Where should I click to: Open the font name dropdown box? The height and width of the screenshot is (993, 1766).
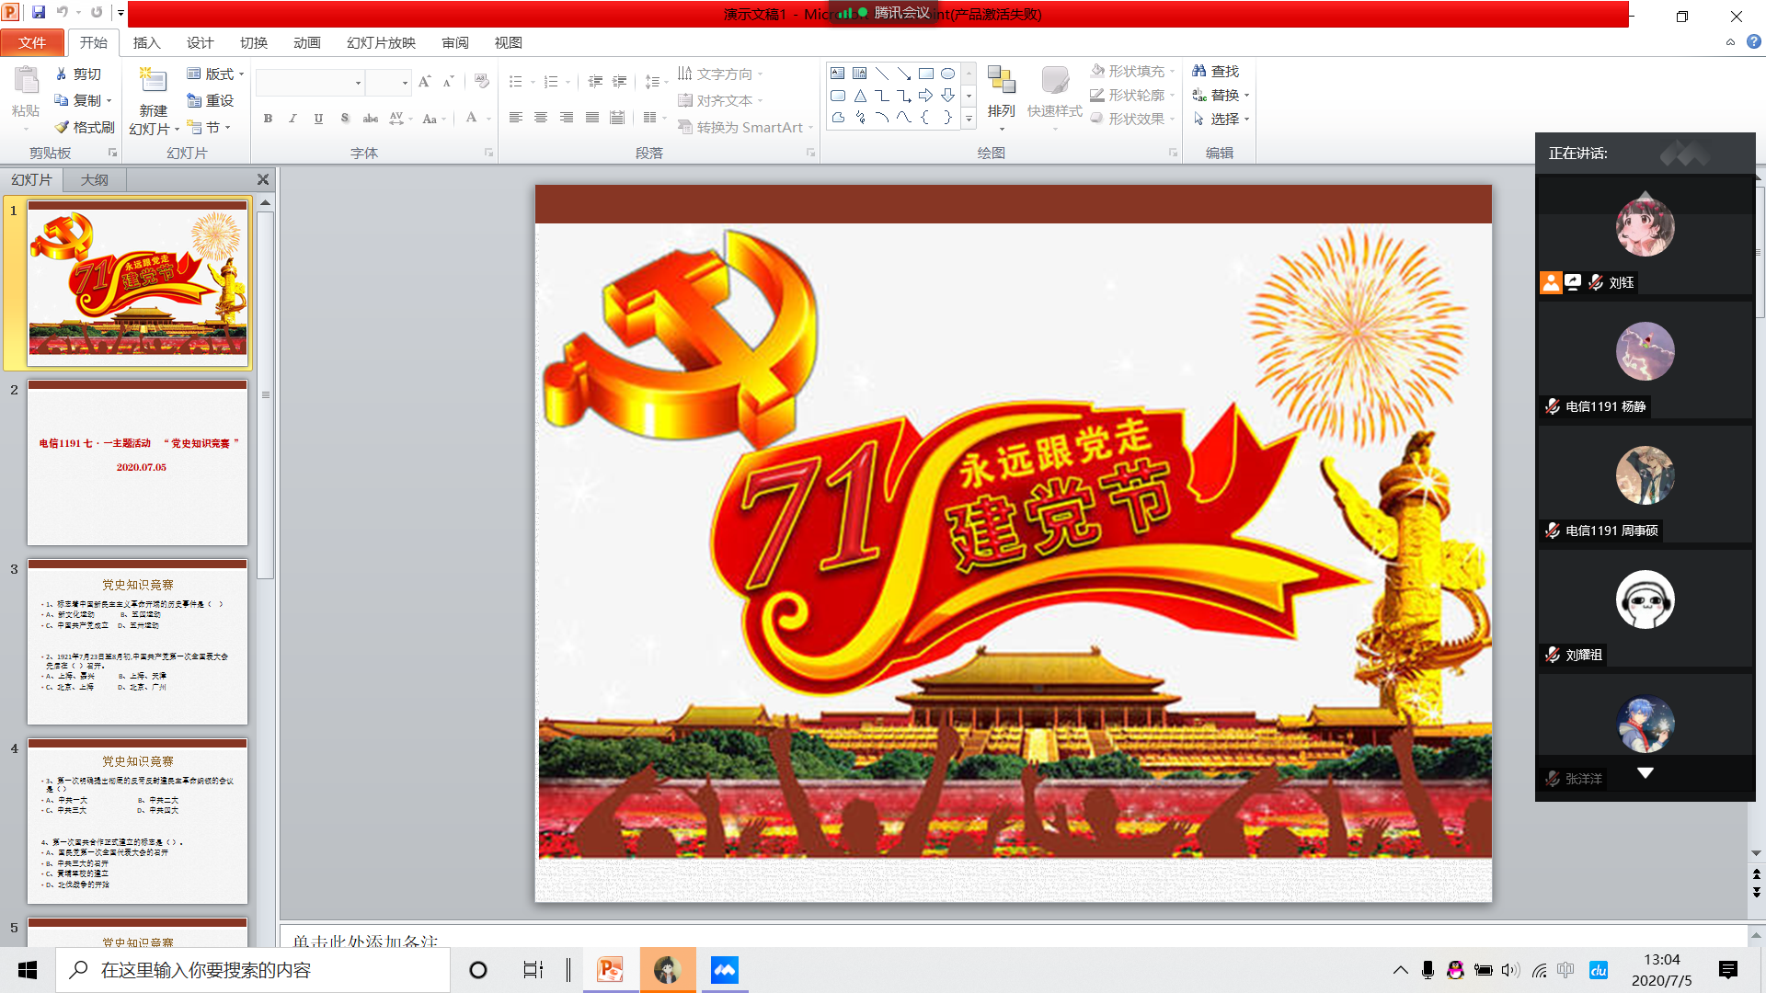click(x=359, y=83)
